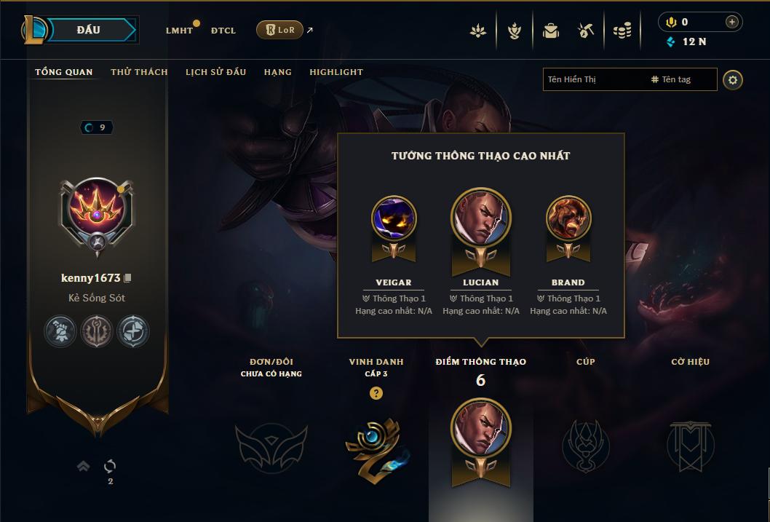Image resolution: width=770 pixels, height=522 pixels.
Task: Click the Champions mastery icon in top bar
Action: tap(514, 31)
